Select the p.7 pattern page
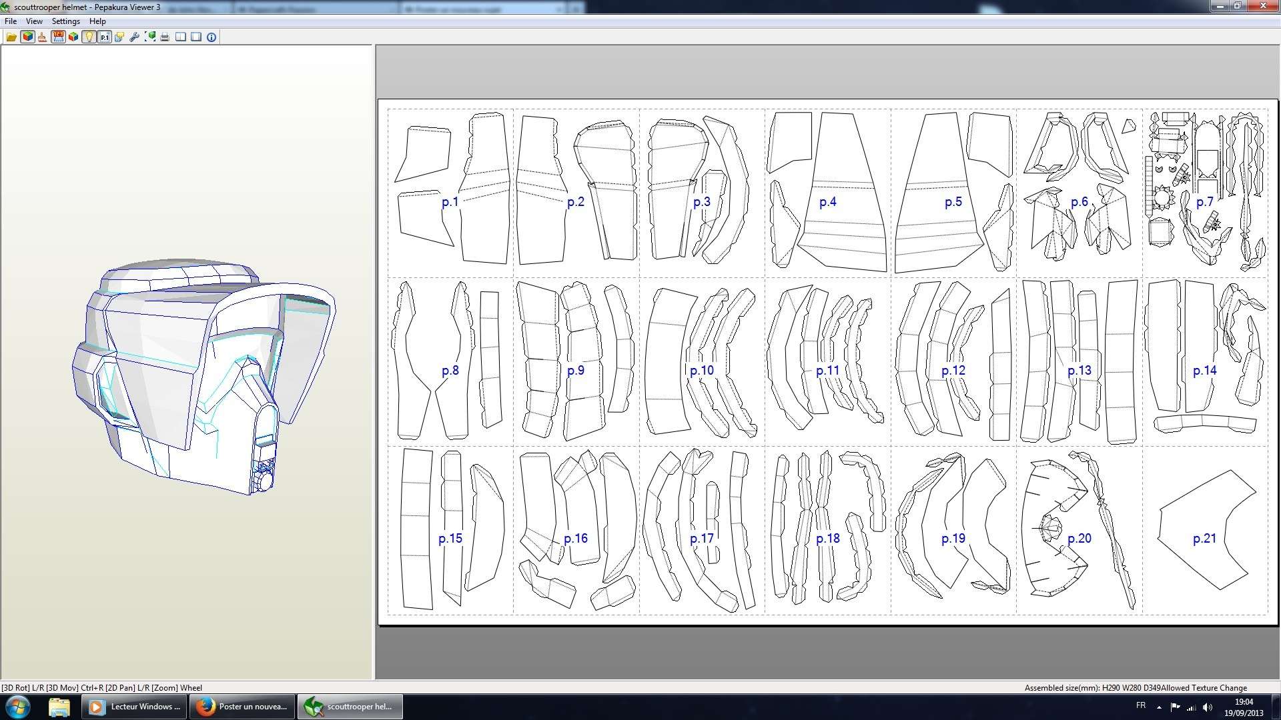Viewport: 1281px width, 720px height. 1205,193
